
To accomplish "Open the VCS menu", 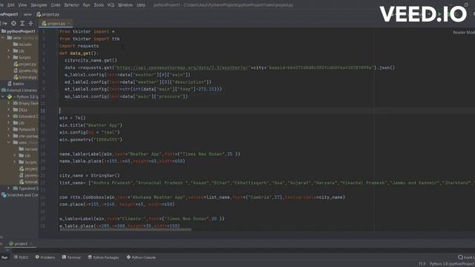I will 111,5.
